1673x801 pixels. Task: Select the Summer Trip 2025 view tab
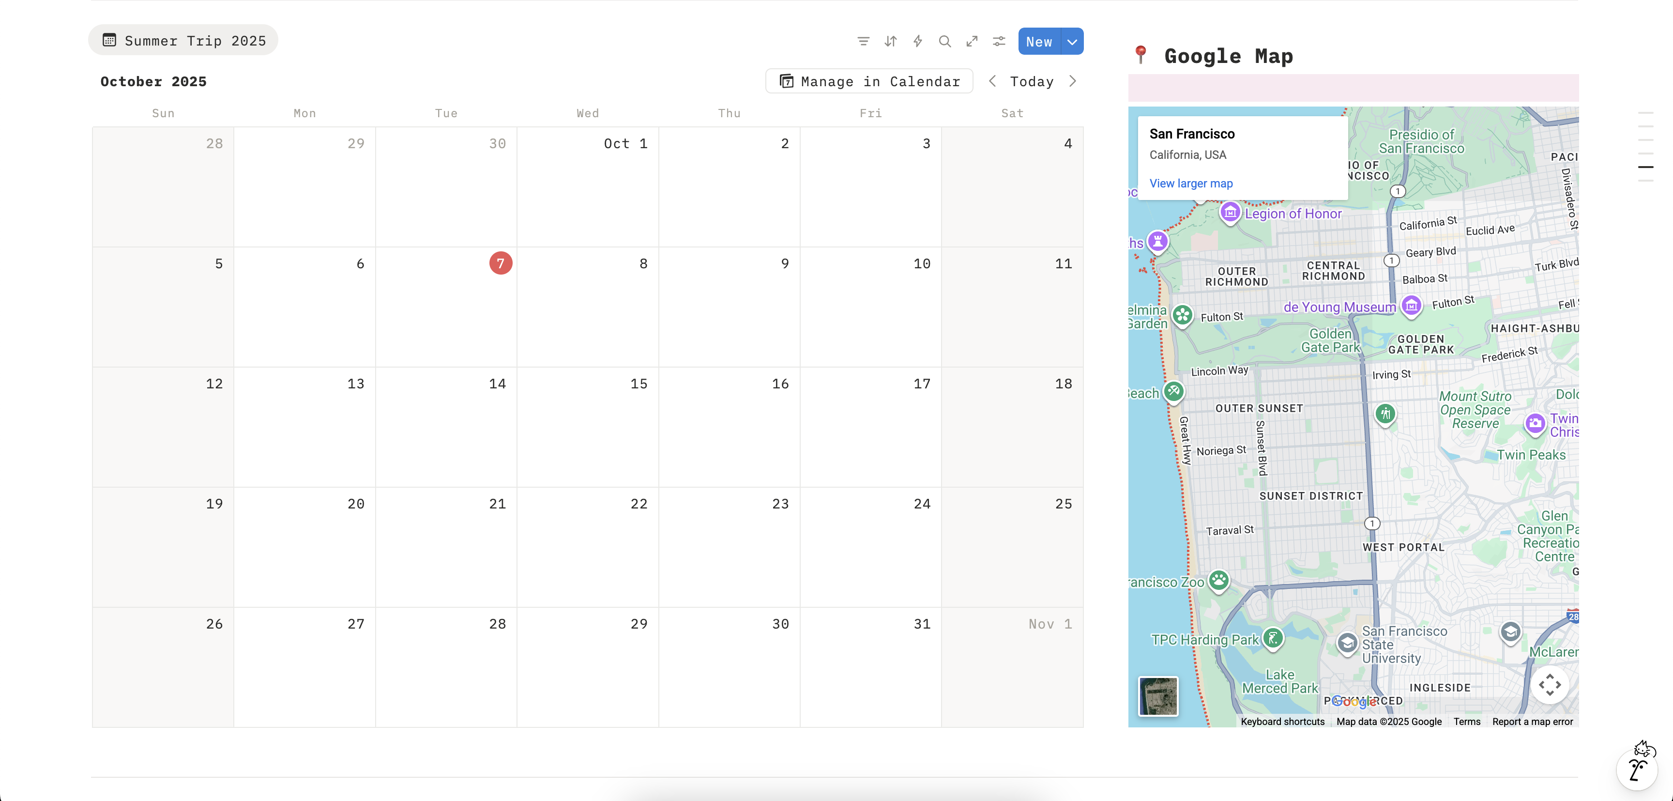coord(184,40)
